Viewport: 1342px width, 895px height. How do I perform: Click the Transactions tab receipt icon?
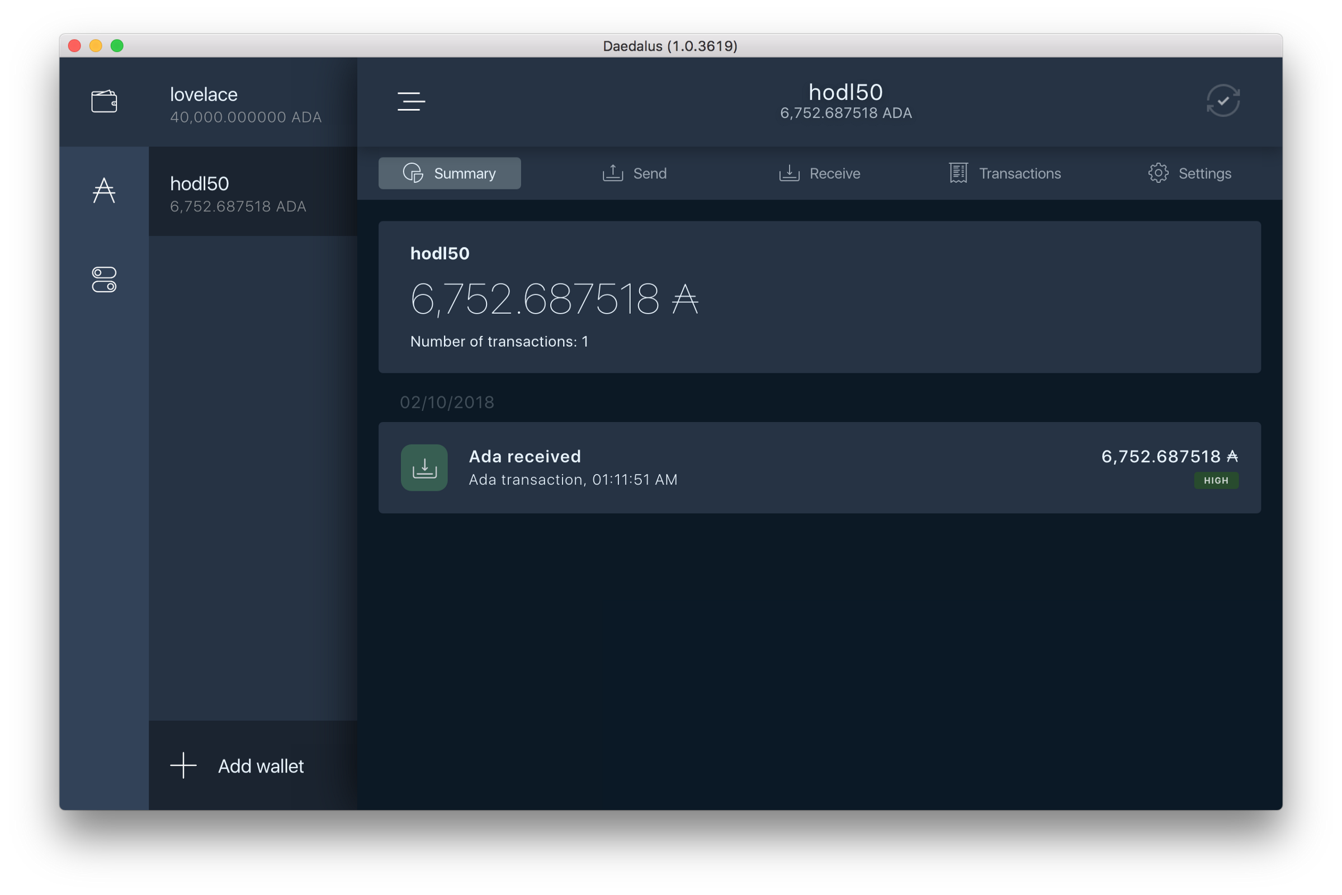click(x=958, y=173)
